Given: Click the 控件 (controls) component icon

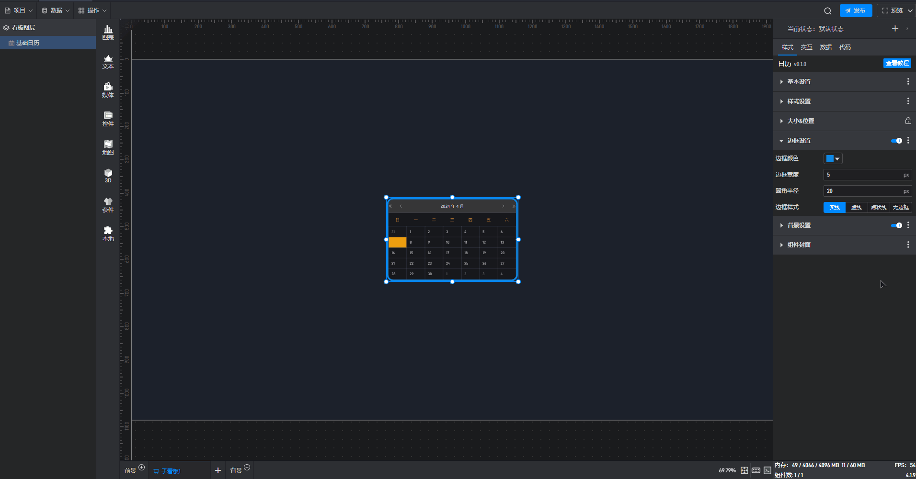Looking at the screenshot, I should (x=108, y=119).
